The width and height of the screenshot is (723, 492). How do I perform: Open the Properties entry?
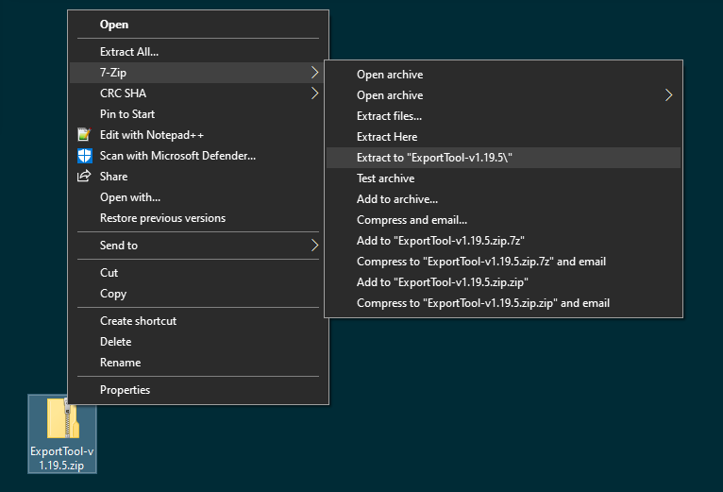125,390
